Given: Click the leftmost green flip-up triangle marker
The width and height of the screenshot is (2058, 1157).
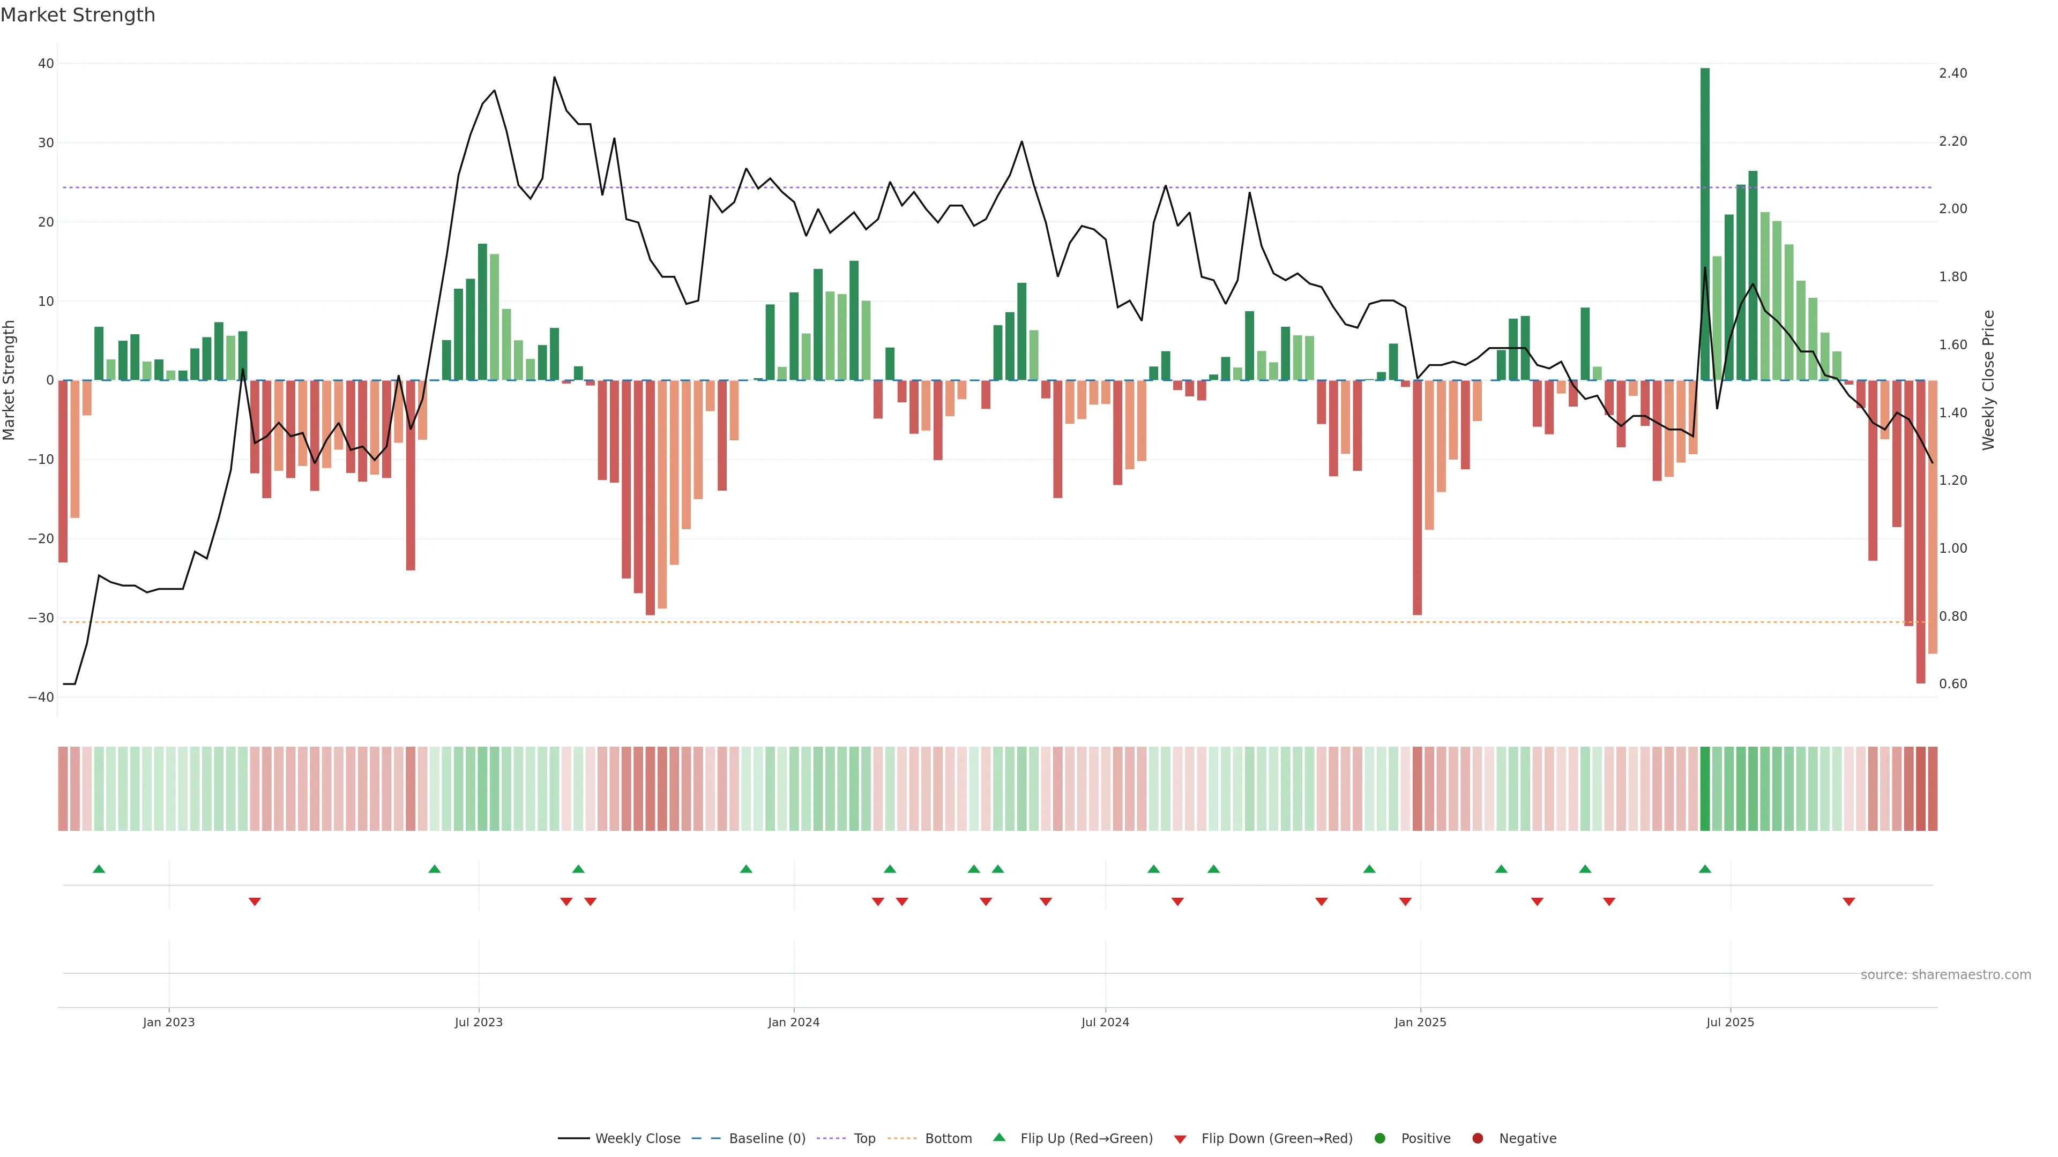Looking at the screenshot, I should 99,869.
